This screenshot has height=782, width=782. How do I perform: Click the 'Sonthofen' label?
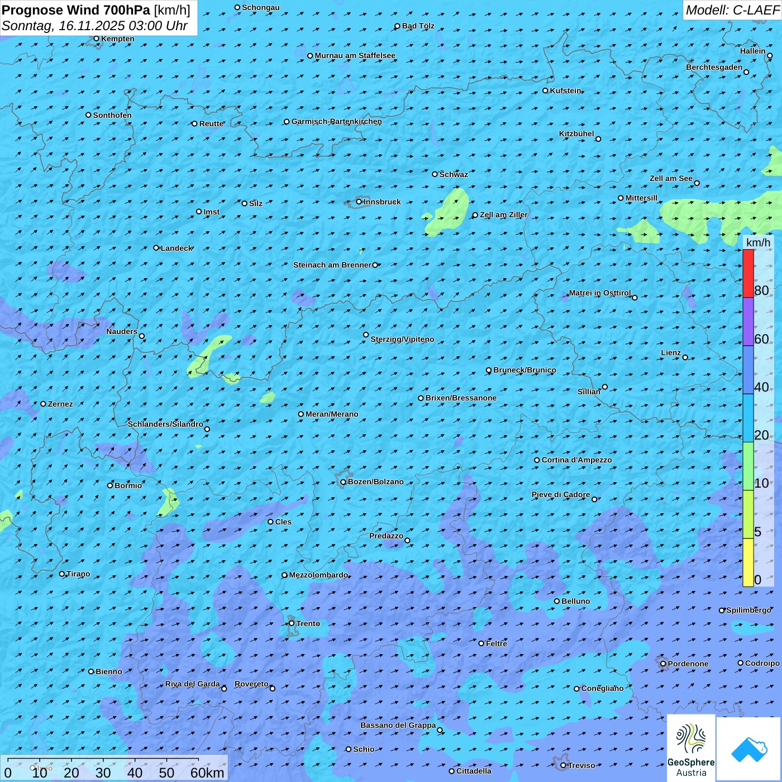112,115
